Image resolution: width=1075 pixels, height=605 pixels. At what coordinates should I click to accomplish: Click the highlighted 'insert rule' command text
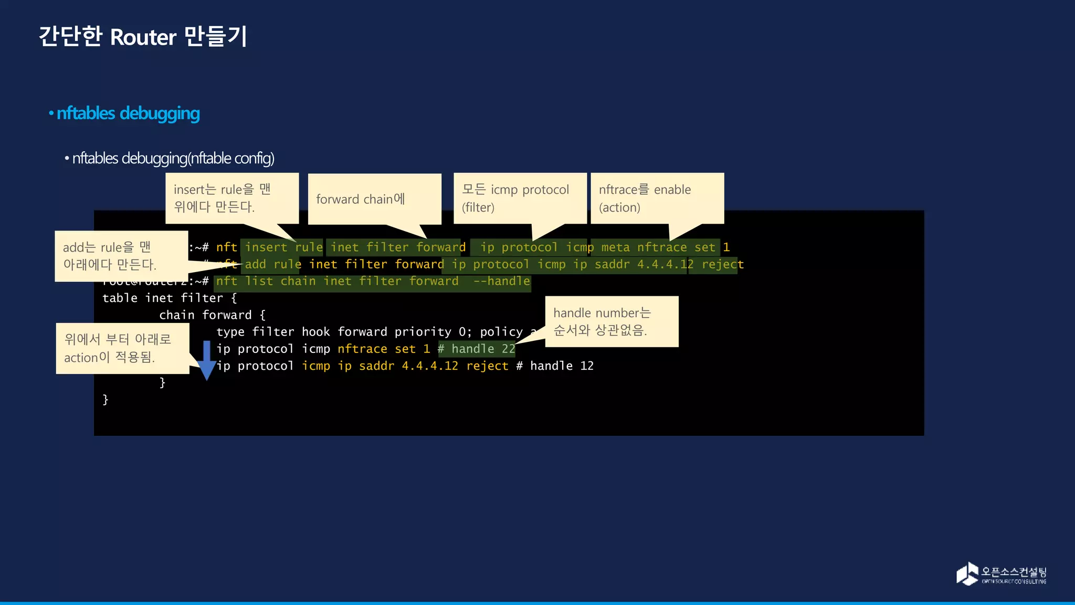click(283, 247)
